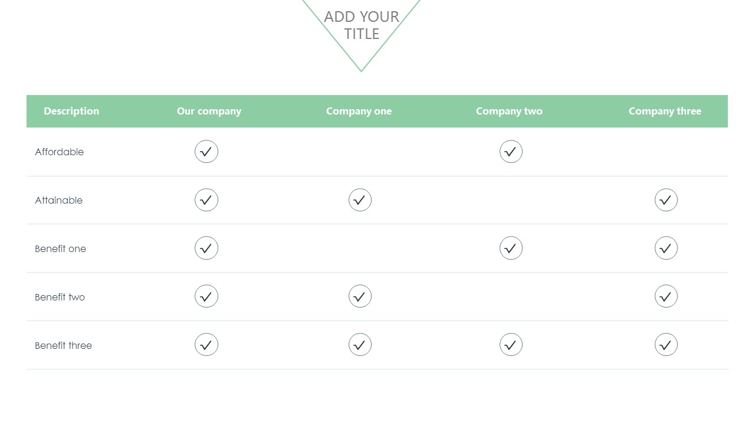Click the Company two header cell
The height and width of the screenshot is (425, 755).
click(509, 111)
